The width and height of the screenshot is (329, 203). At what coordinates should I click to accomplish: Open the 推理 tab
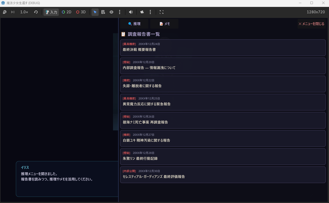point(134,24)
